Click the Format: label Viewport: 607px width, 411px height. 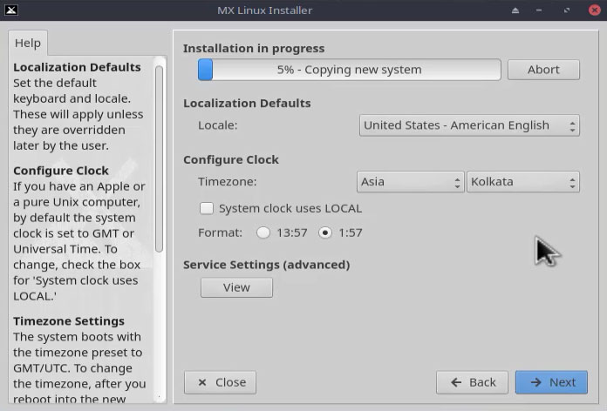(220, 232)
